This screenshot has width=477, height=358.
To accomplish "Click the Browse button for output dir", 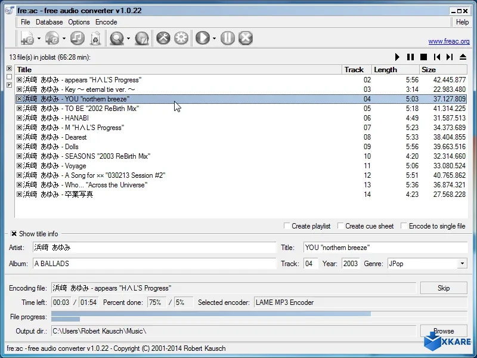I will (444, 331).
